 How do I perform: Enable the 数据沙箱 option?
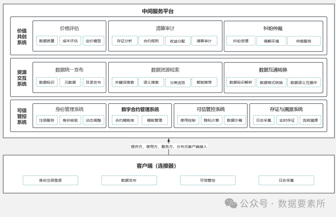click(235, 120)
